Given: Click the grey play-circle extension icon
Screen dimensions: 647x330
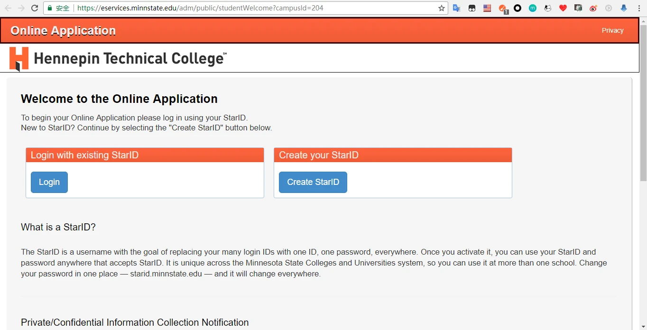Looking at the screenshot, I should tap(609, 8).
